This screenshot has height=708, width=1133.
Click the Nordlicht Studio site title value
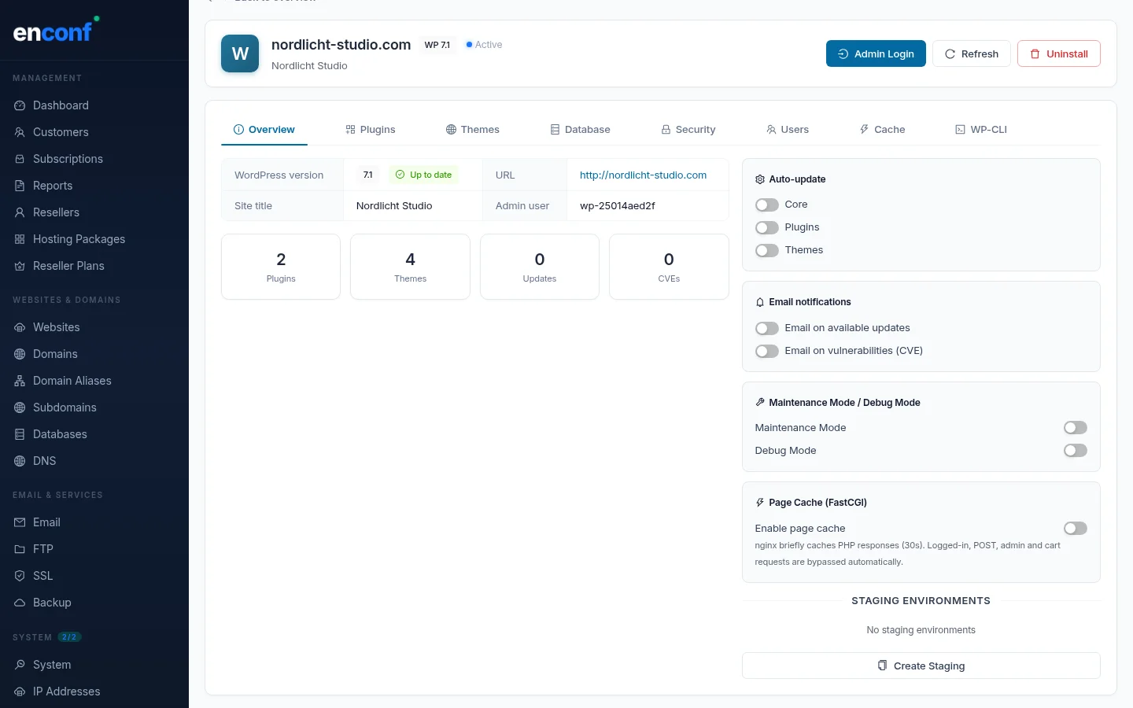coord(394,206)
